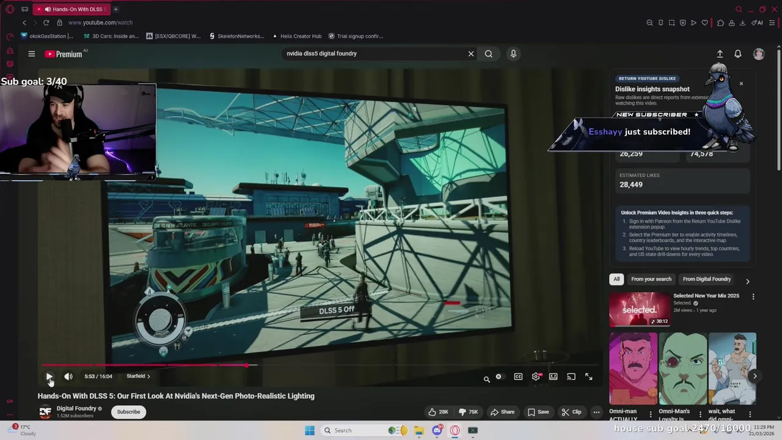Image resolution: width=782 pixels, height=440 pixels.
Task: Open the Windows Start menu
Action: tap(310, 430)
